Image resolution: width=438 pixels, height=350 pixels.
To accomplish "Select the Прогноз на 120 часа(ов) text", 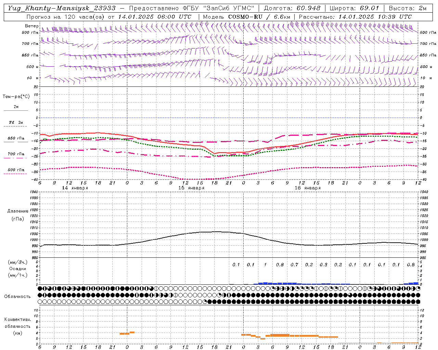I will coord(66,17).
